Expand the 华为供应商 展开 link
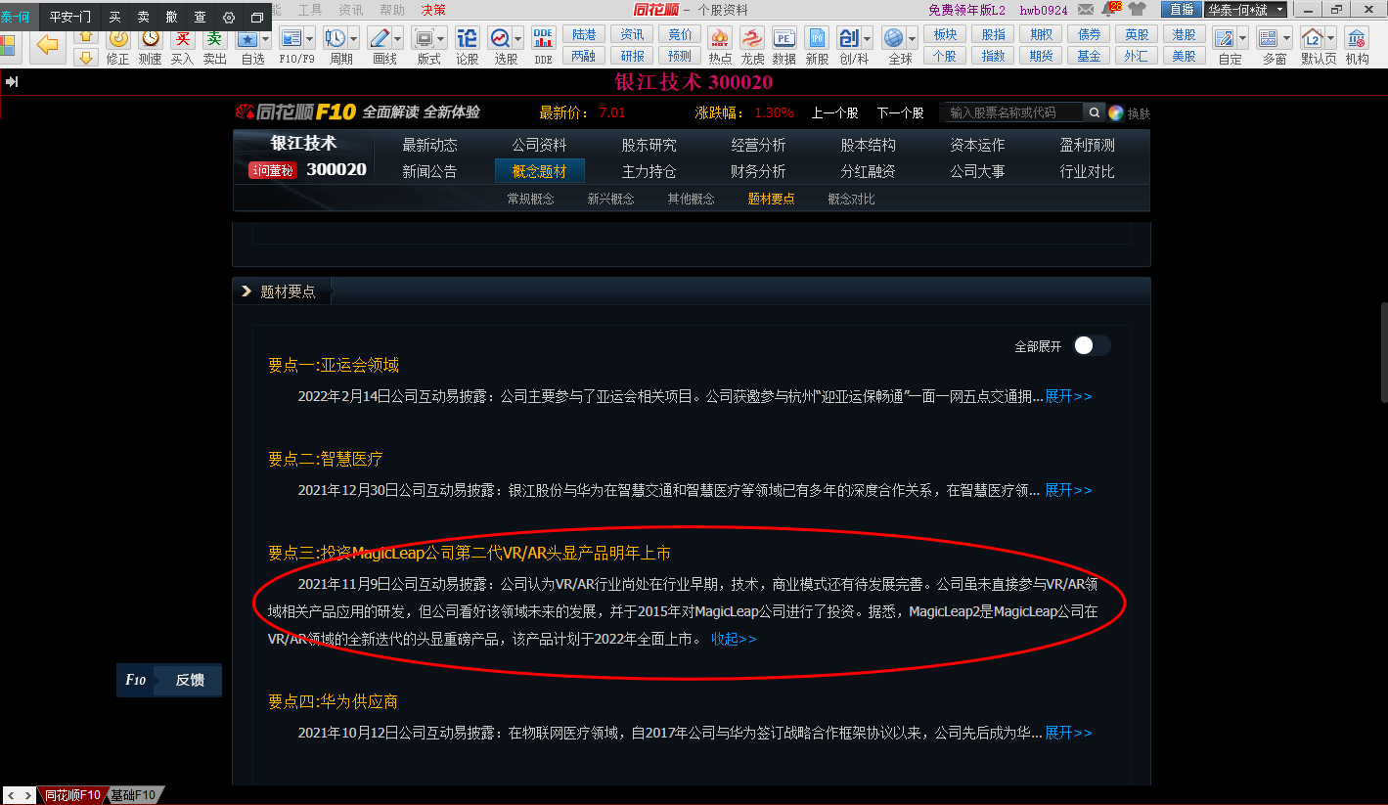Image resolution: width=1388 pixels, height=805 pixels. [x=1068, y=733]
